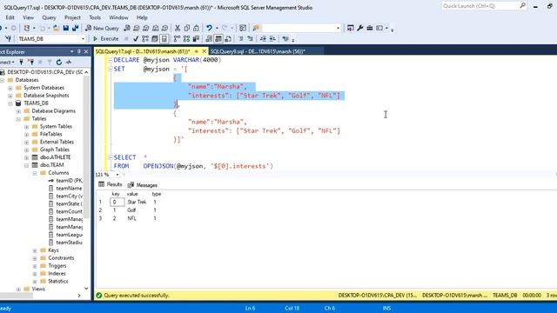Open the Tools menu
The width and height of the screenshot is (557, 313).
click(95, 17)
